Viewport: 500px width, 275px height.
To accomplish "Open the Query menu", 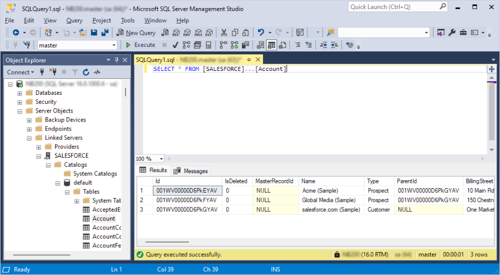I will pyautogui.click(x=74, y=20).
